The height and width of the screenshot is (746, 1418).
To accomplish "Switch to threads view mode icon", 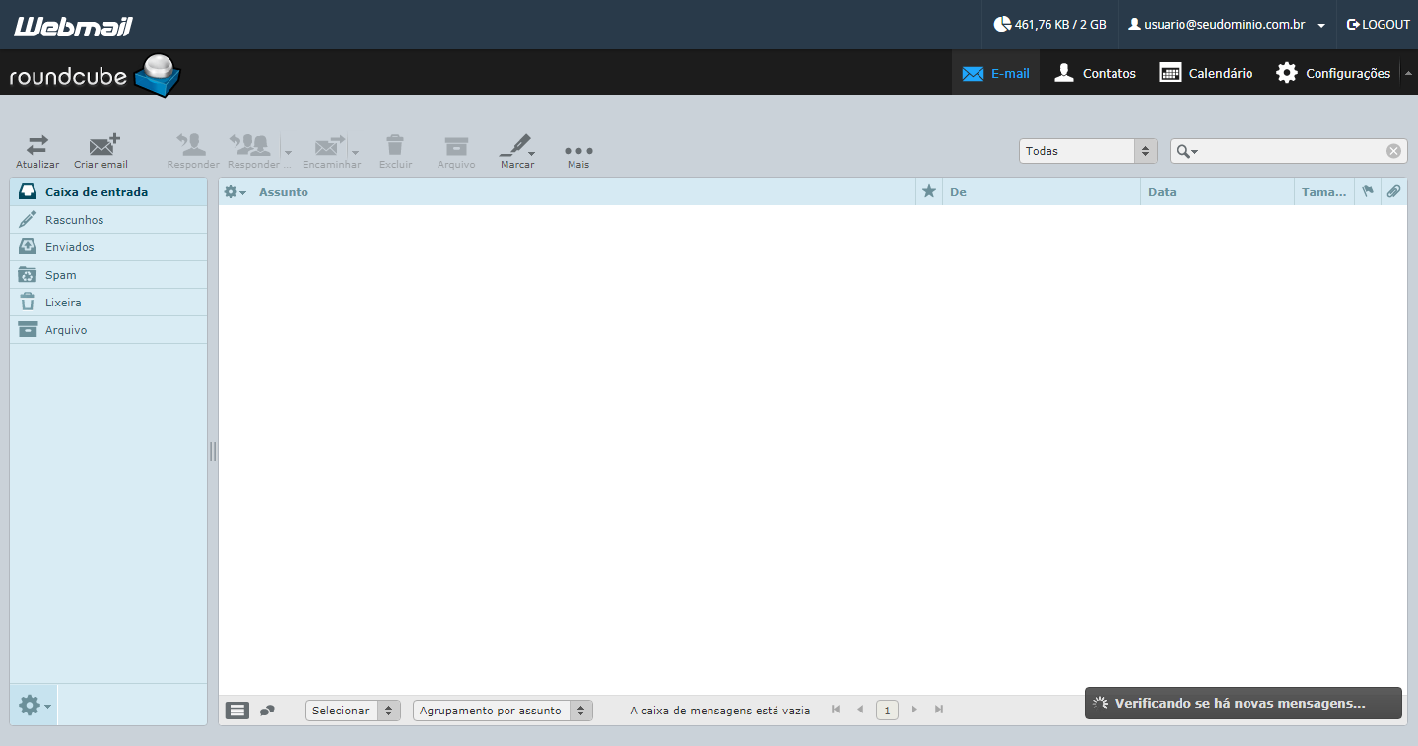I will point(267,710).
